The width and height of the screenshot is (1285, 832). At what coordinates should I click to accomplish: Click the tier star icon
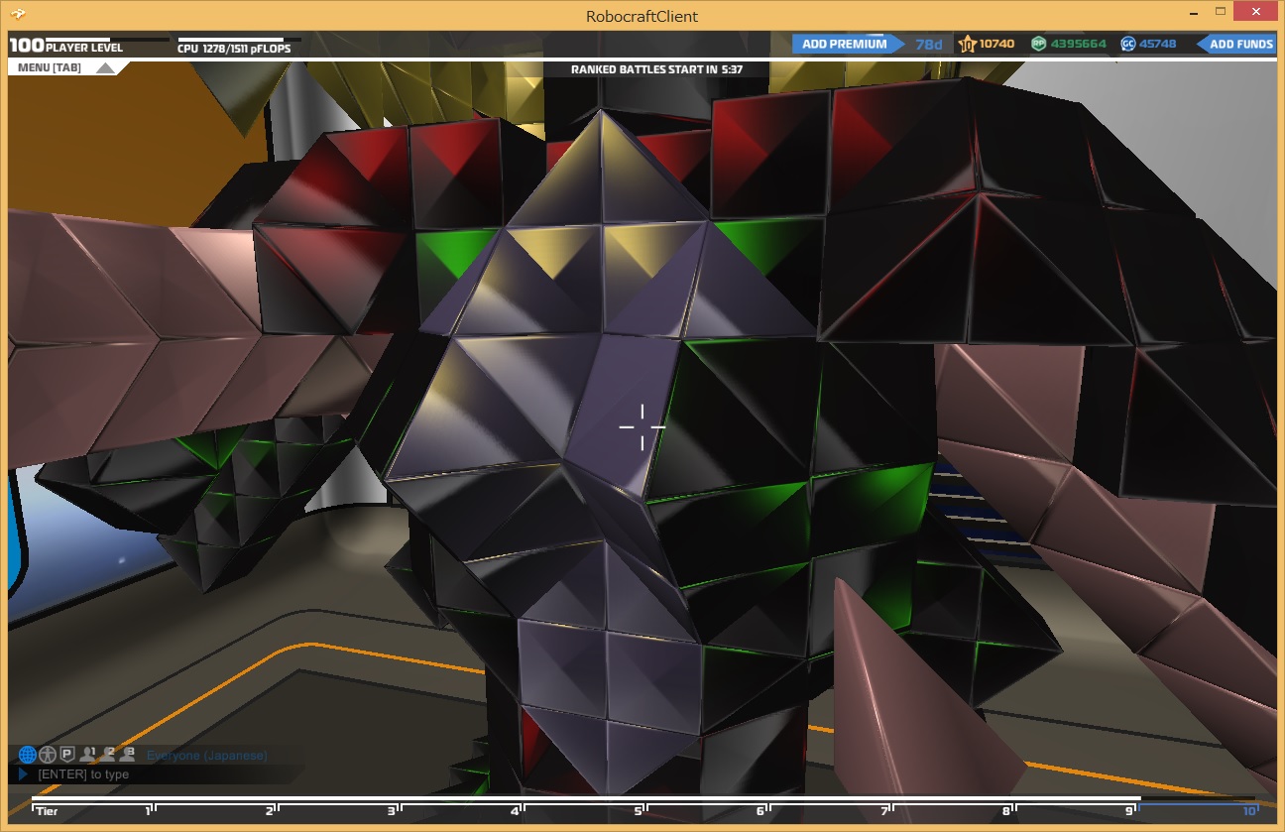click(968, 44)
